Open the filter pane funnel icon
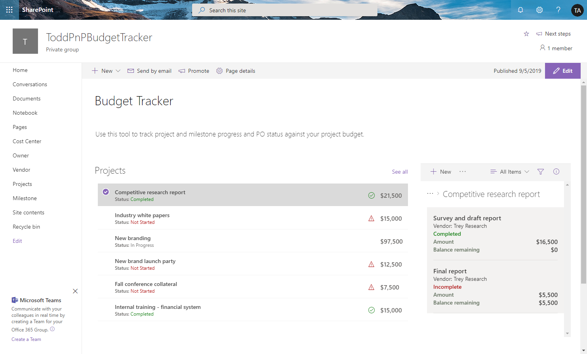 (x=541, y=172)
